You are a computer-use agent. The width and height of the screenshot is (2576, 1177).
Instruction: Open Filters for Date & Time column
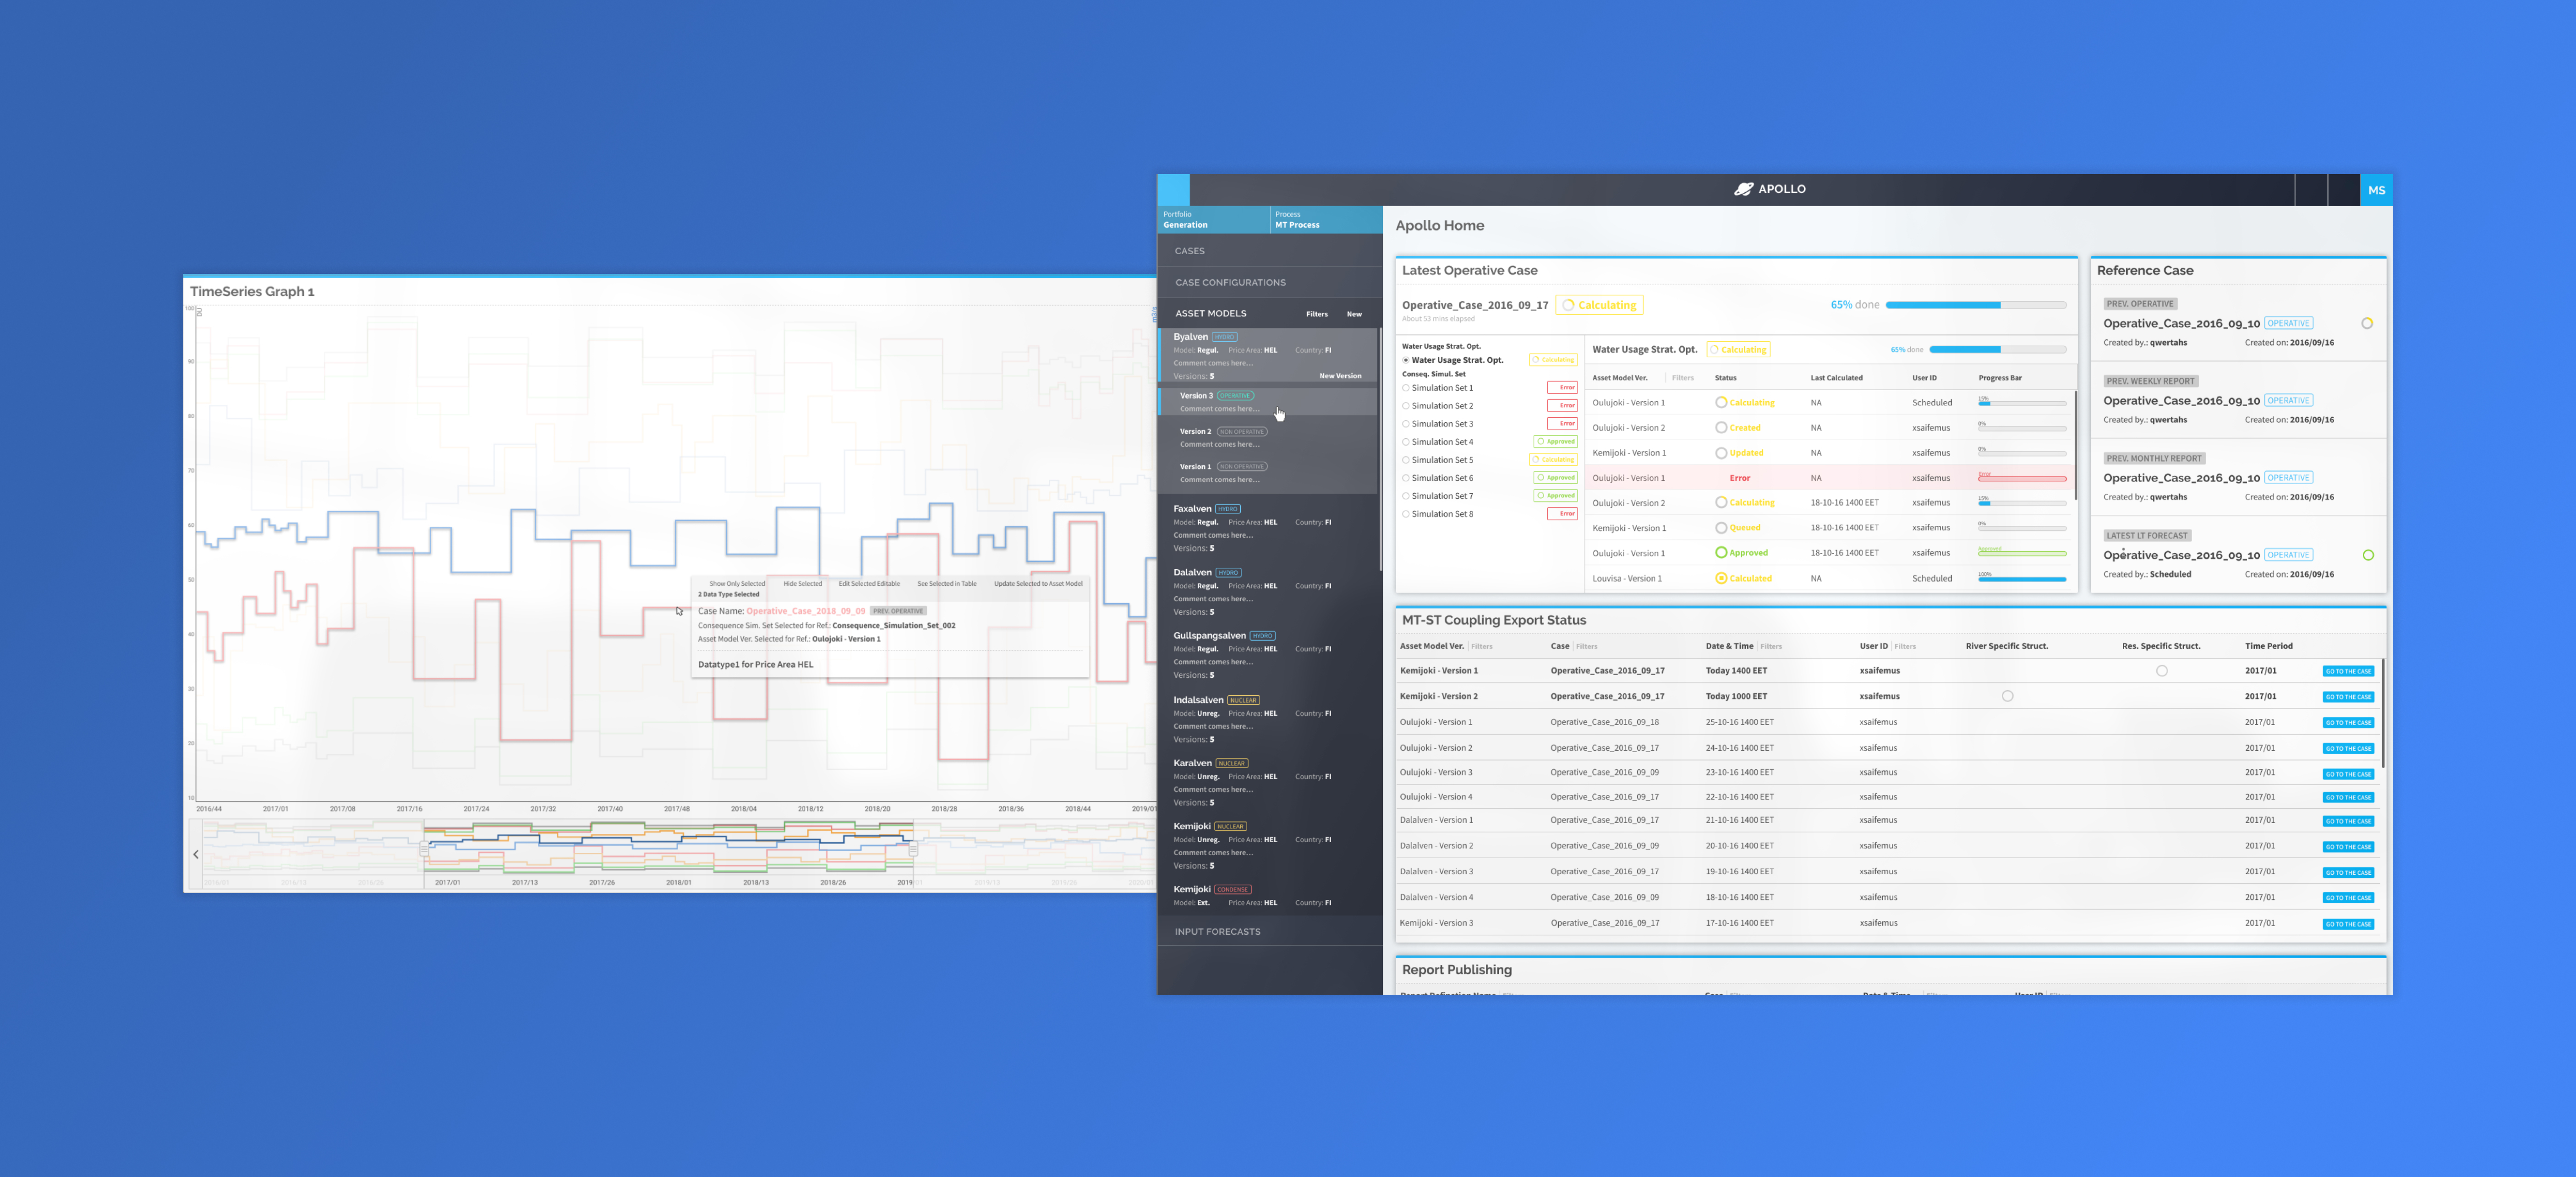(1771, 647)
